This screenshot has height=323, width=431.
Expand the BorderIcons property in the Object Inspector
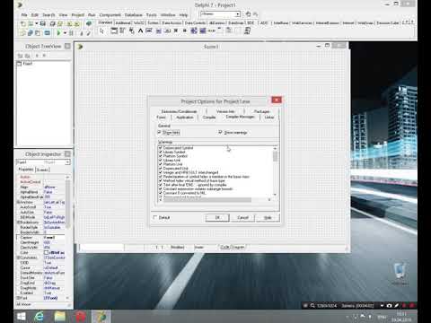(x=18, y=223)
